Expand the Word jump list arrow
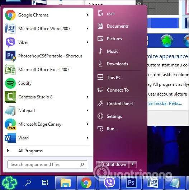The height and width of the screenshot is (190, 189). click(x=88, y=138)
